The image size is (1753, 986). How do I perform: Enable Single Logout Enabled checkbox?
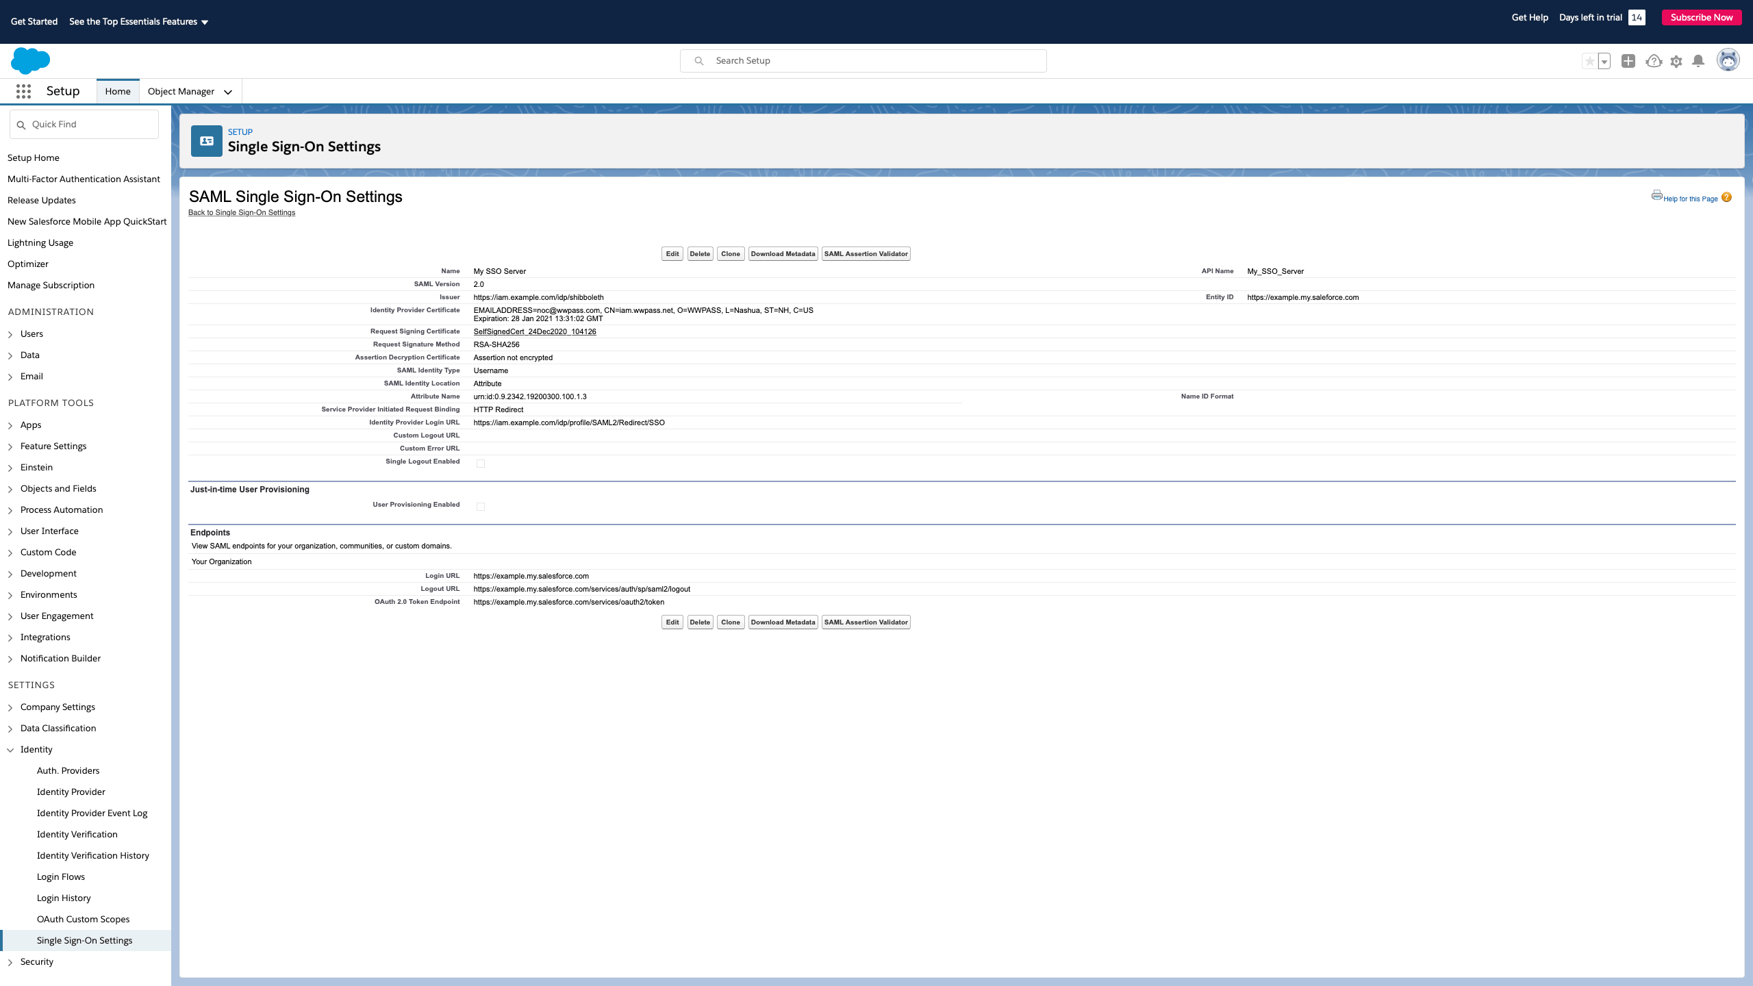click(x=481, y=463)
